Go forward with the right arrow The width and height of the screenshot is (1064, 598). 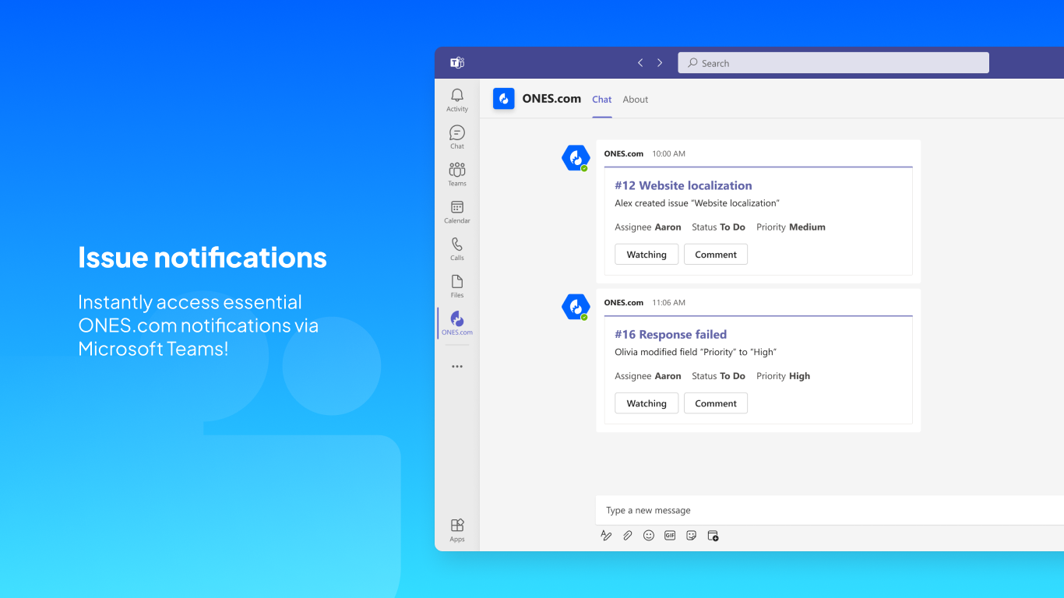click(660, 63)
